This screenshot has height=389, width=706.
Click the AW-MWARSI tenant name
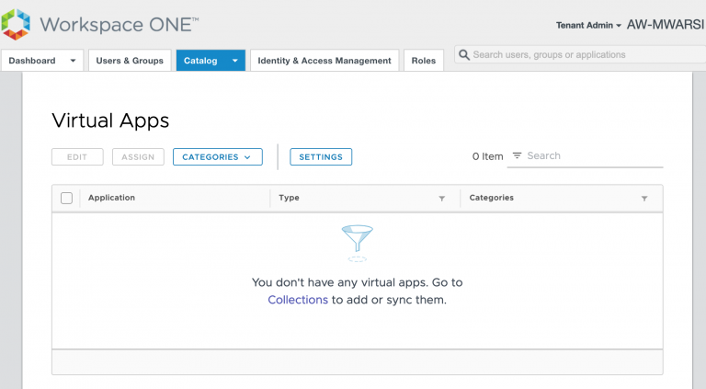pyautogui.click(x=666, y=24)
